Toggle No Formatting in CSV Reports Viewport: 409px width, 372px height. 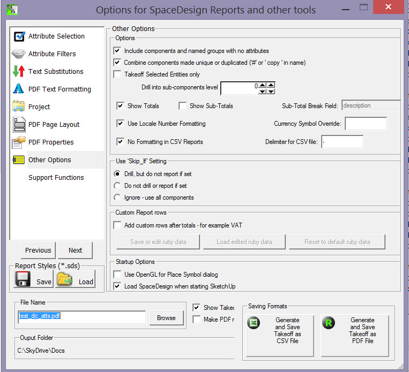pyautogui.click(x=120, y=142)
